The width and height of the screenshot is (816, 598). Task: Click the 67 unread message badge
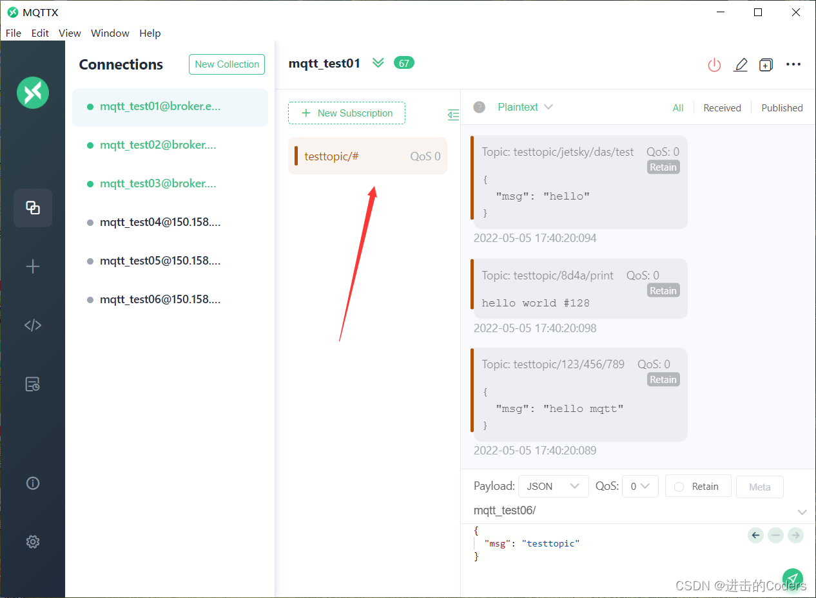pos(404,63)
